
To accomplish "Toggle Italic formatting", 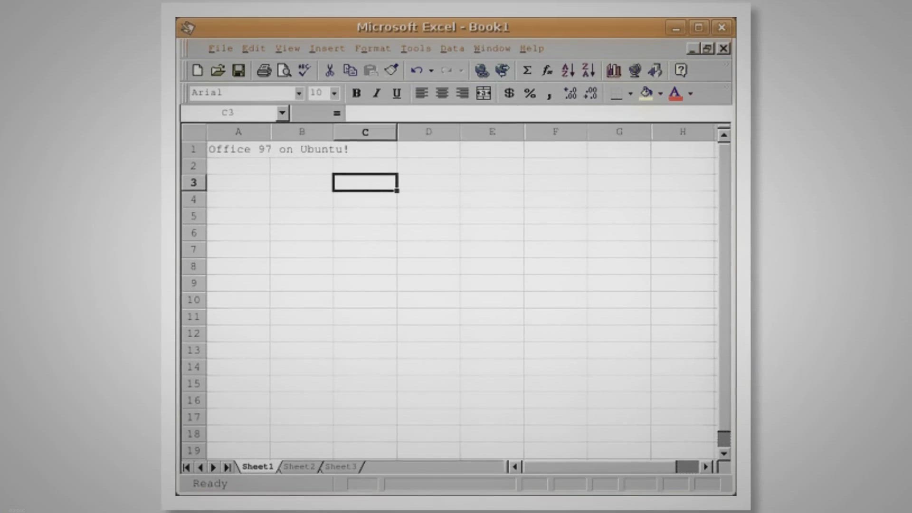I will (x=377, y=93).
